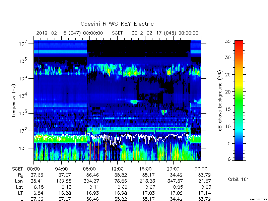Click the color bar value 30

228,57
